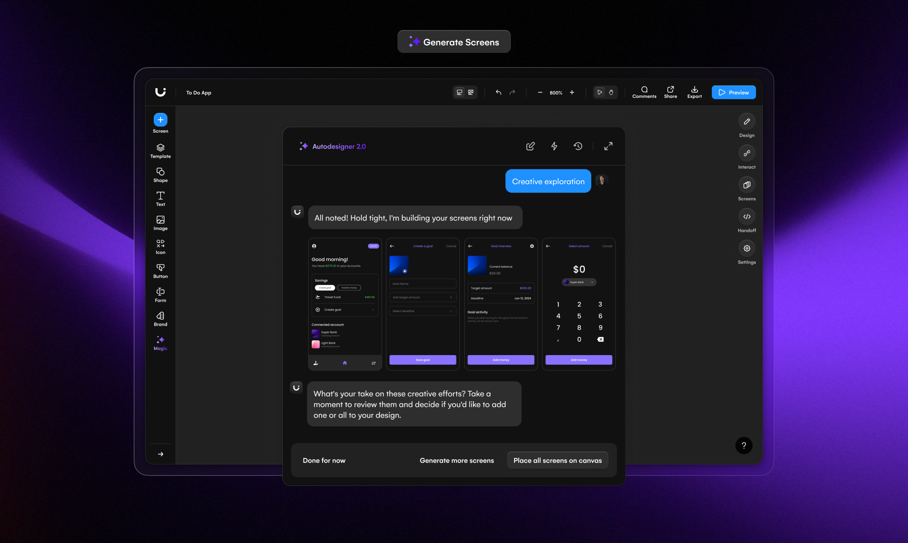Toggle the desktop view mode
Screen dimensions: 908x543
[459, 93]
